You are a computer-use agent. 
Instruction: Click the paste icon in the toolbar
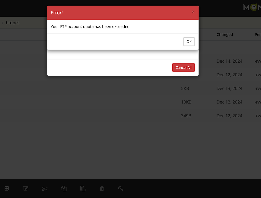(x=83, y=189)
